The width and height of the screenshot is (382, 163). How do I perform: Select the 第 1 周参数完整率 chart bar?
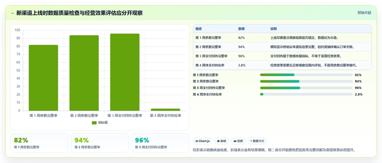(43, 78)
